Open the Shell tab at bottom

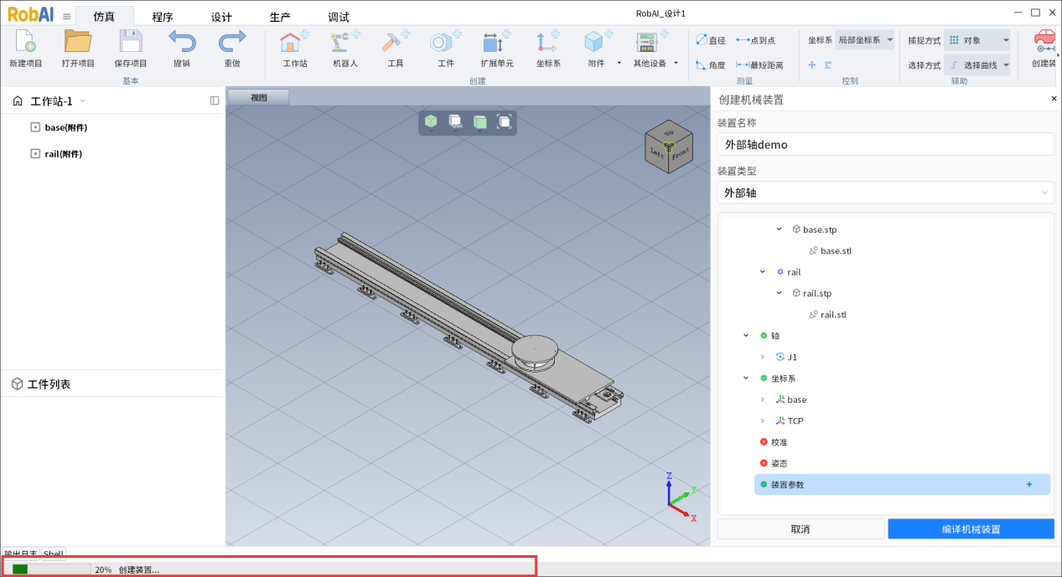[54, 554]
